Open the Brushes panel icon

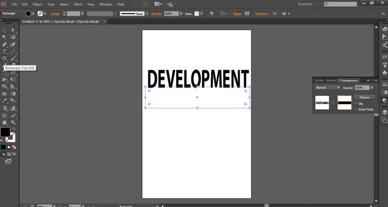385,65
